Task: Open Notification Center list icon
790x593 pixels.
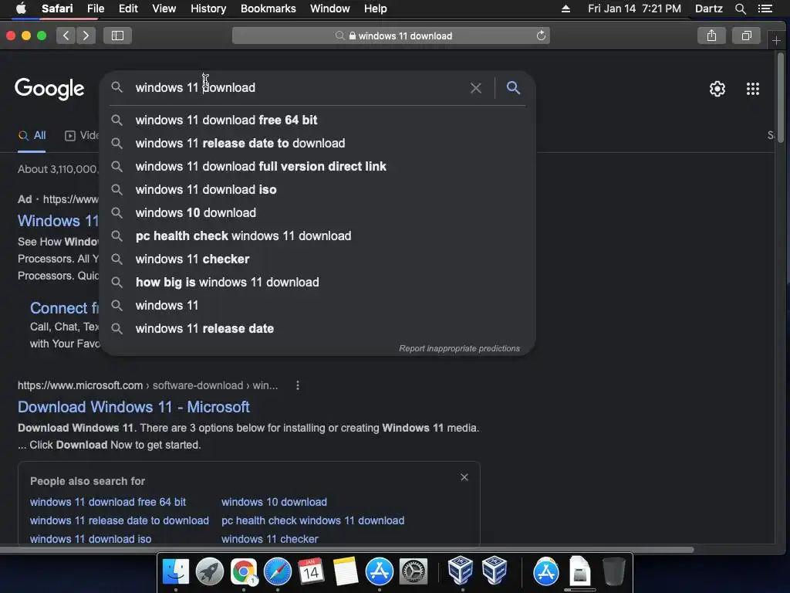Action: coord(765,8)
